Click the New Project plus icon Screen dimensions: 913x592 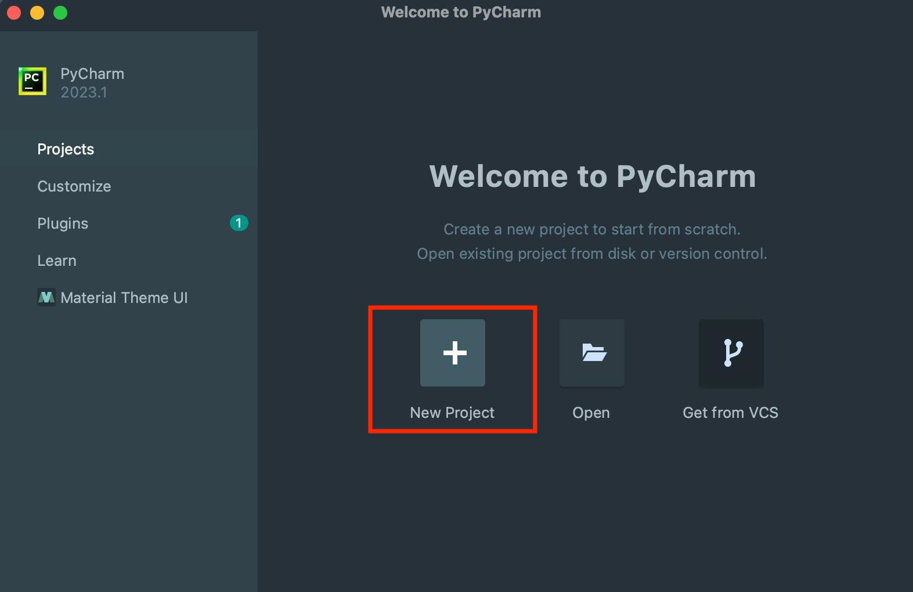[453, 353]
